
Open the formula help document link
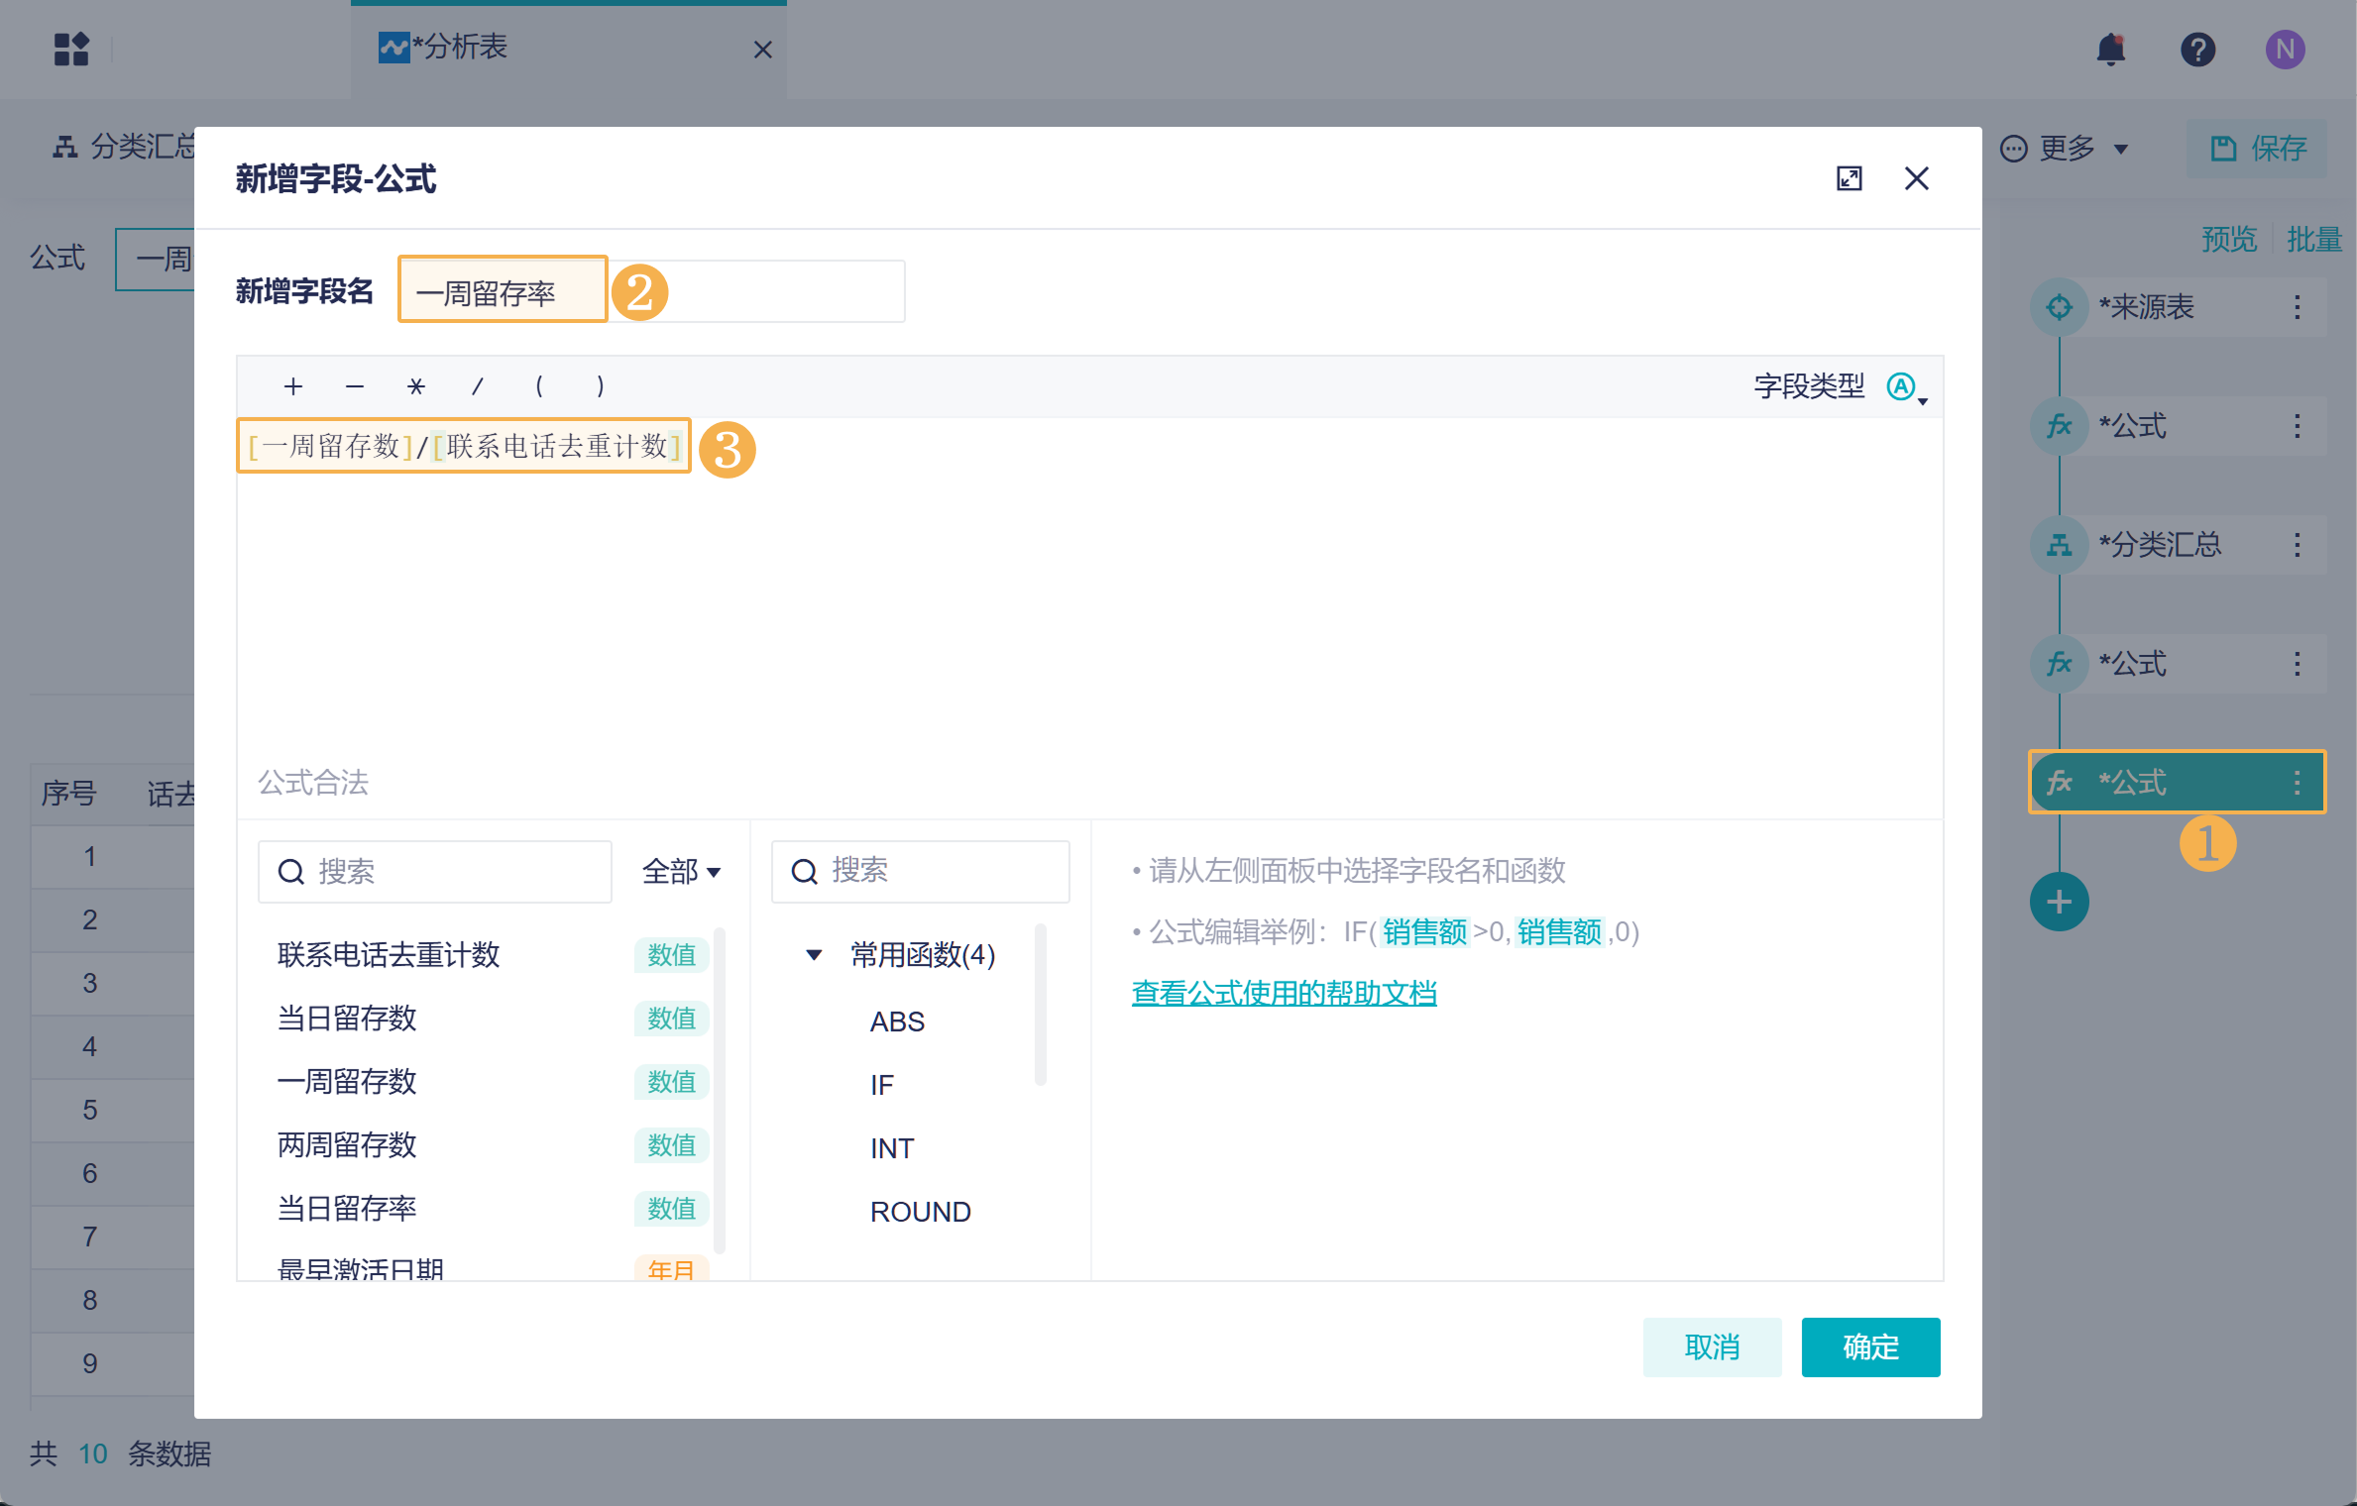point(1284,993)
